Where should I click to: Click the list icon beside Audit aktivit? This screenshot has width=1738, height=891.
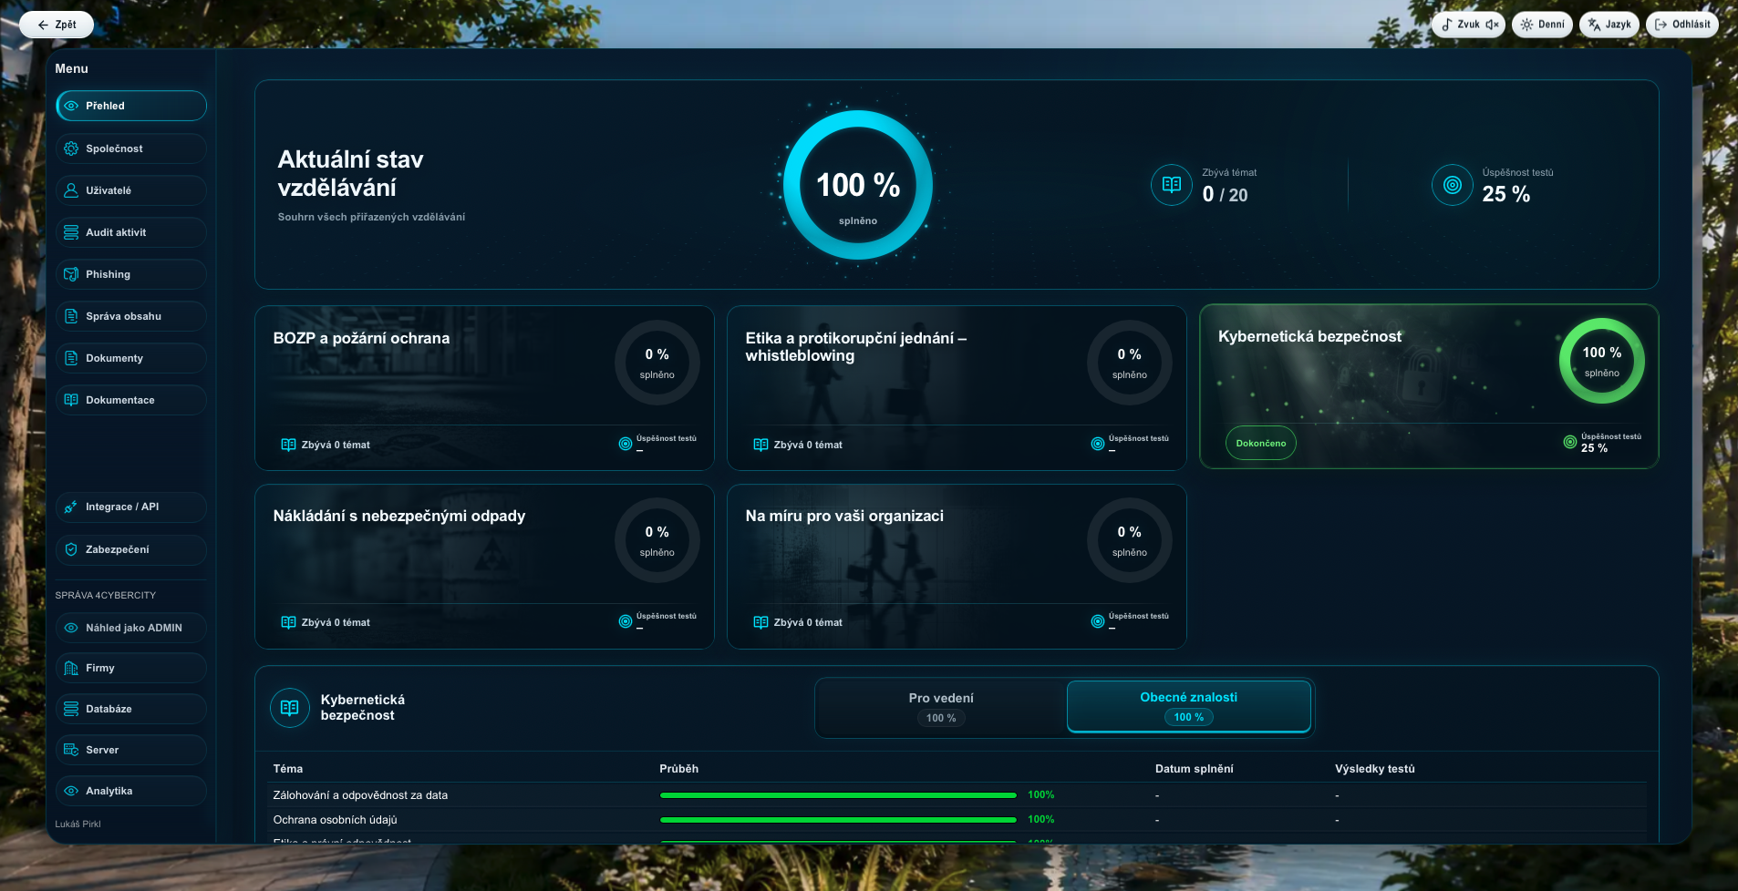[x=71, y=232]
